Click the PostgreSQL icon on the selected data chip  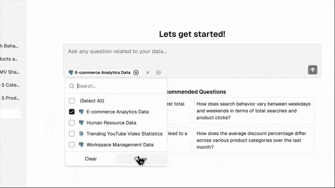point(71,72)
